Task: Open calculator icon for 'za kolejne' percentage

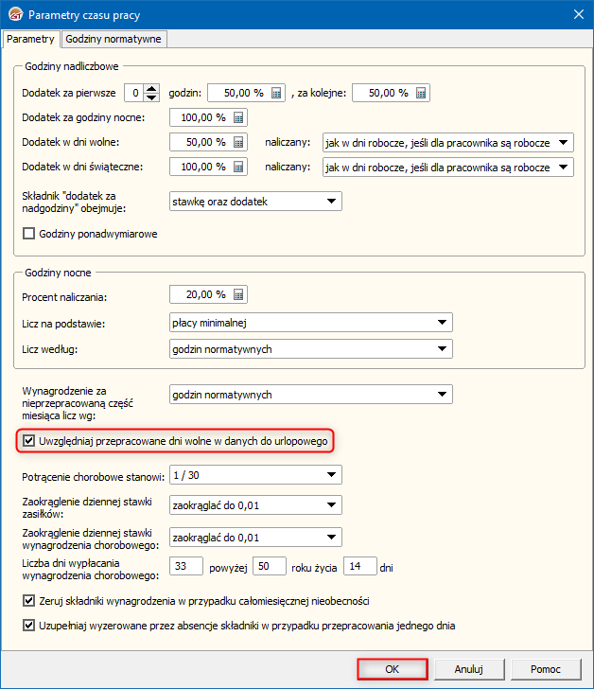Action: (421, 93)
